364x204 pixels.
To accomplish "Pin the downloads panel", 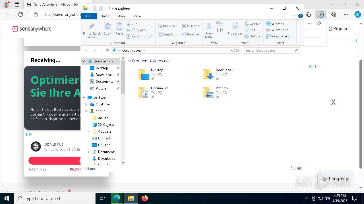I will (x=319, y=23).
